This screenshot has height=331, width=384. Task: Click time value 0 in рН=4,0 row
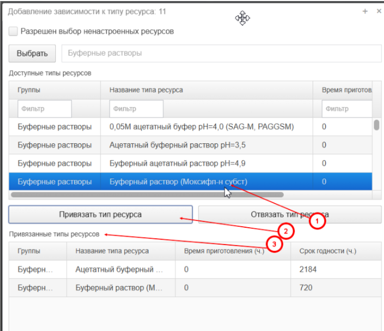pos(324,127)
